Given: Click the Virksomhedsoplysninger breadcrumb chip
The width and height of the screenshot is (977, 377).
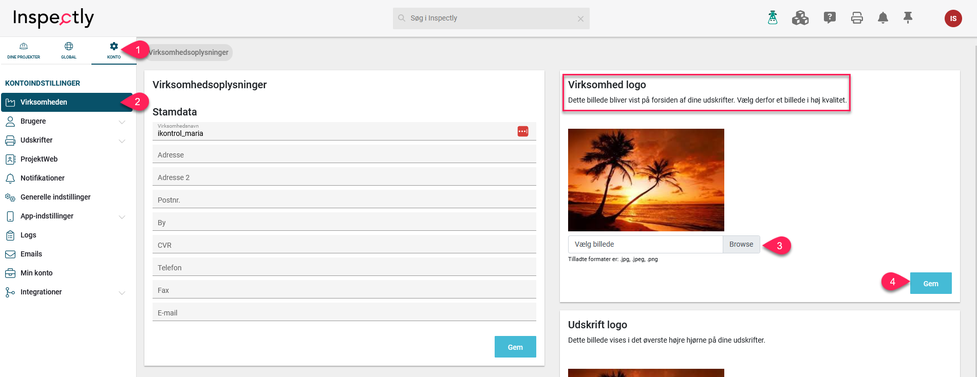Looking at the screenshot, I should (189, 52).
